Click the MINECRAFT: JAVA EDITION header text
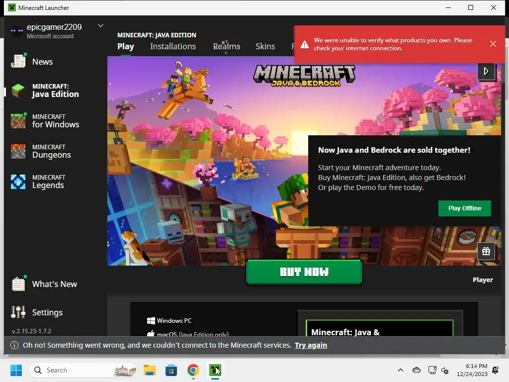This screenshot has width=509, height=382. point(157,35)
